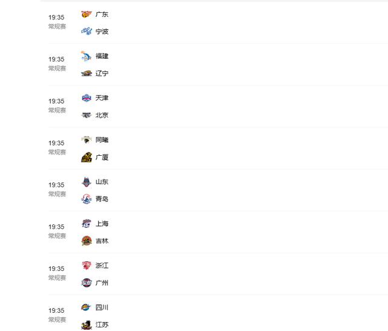Click the 同曦 team logo icon
Image resolution: width=388 pixels, height=331 pixels.
pos(86,139)
